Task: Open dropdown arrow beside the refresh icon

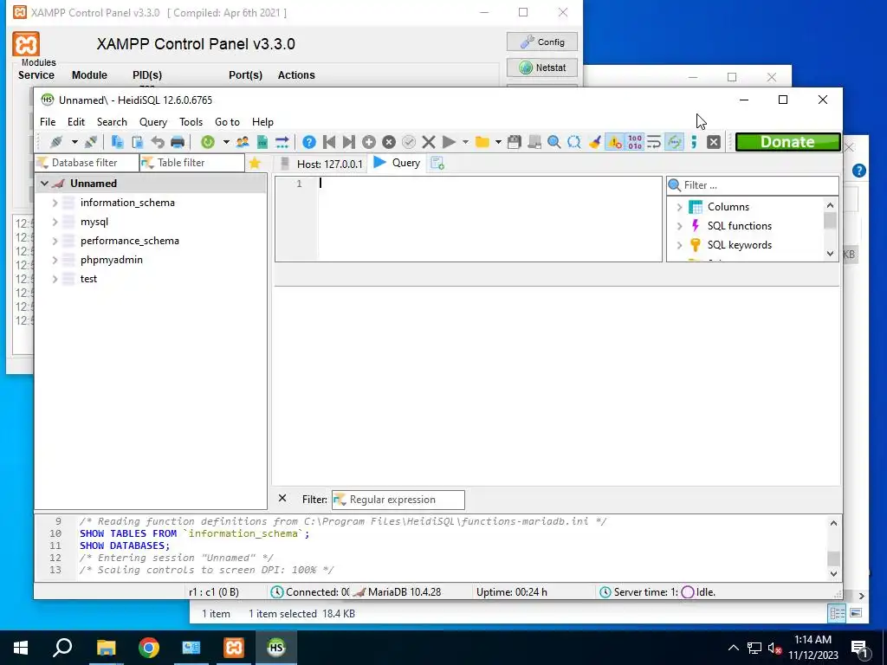Action: coord(226,142)
